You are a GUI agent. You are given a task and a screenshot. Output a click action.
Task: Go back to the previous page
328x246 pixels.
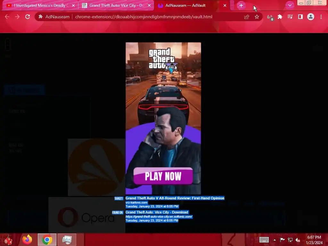pyautogui.click(x=7, y=17)
